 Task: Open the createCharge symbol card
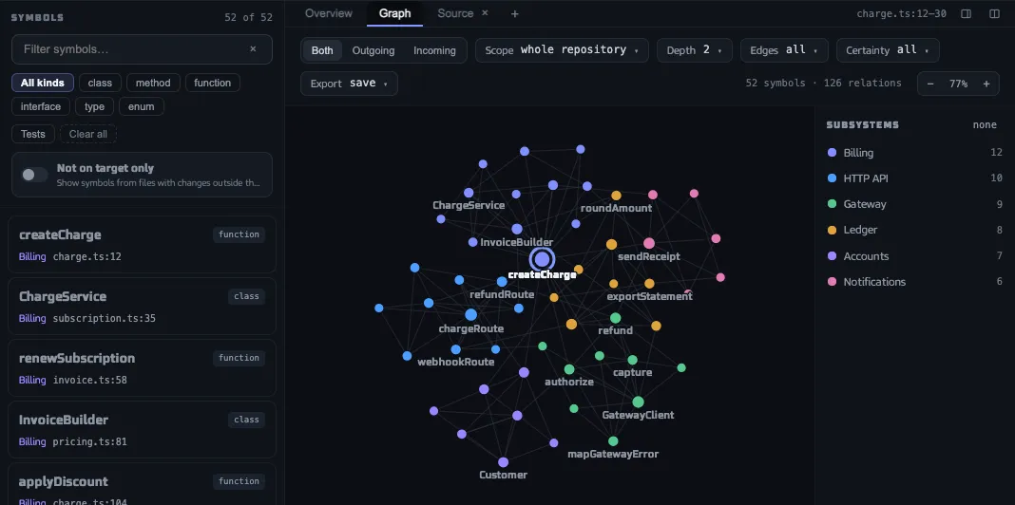click(x=142, y=244)
